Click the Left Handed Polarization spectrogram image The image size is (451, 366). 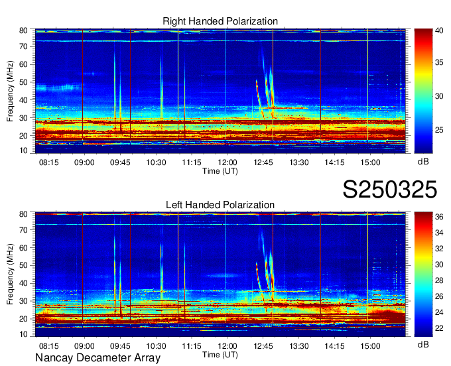point(220,274)
